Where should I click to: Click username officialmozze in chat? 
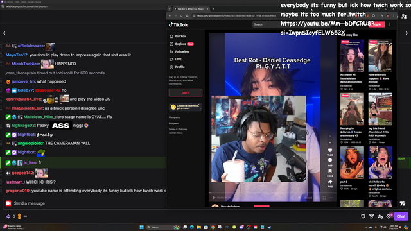tap(30, 46)
